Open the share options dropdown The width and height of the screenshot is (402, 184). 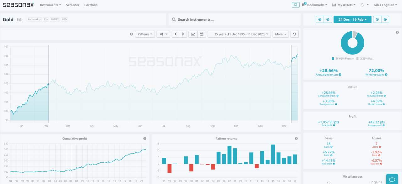pos(163,34)
